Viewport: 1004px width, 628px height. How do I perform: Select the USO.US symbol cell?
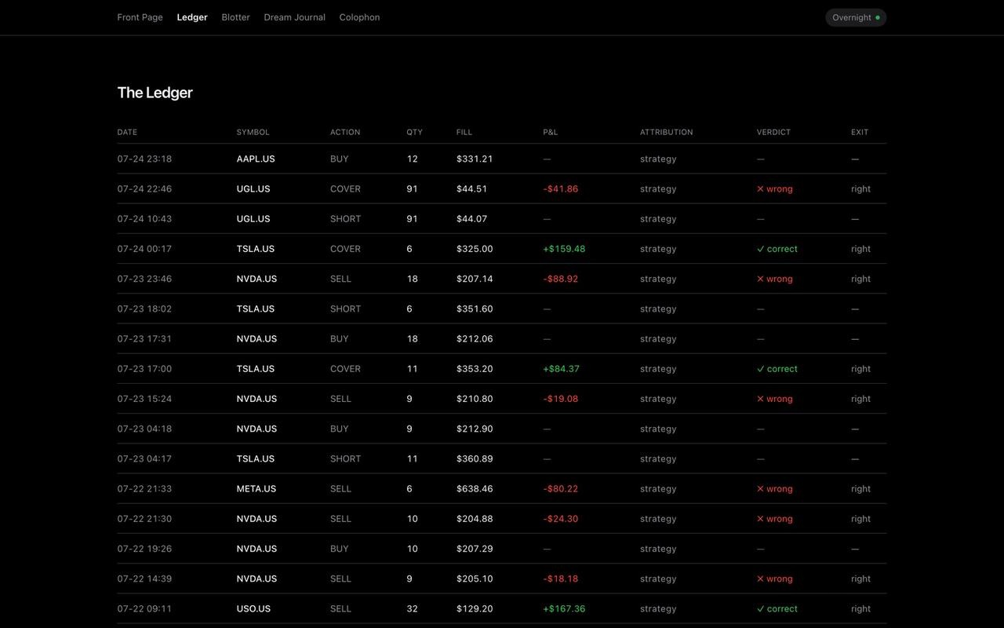(x=253, y=609)
